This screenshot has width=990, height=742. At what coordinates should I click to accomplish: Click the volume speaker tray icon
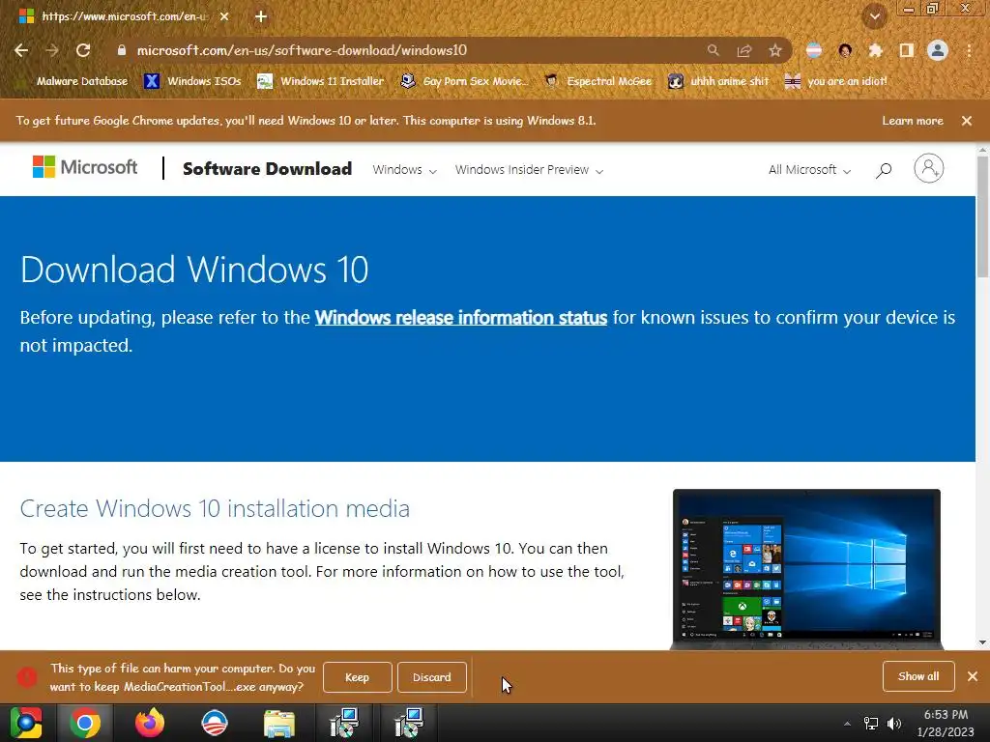(x=894, y=724)
